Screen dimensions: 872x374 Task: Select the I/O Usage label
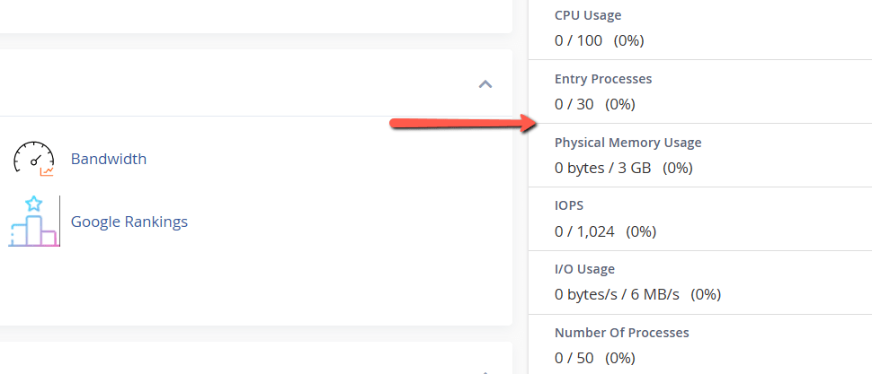(584, 269)
